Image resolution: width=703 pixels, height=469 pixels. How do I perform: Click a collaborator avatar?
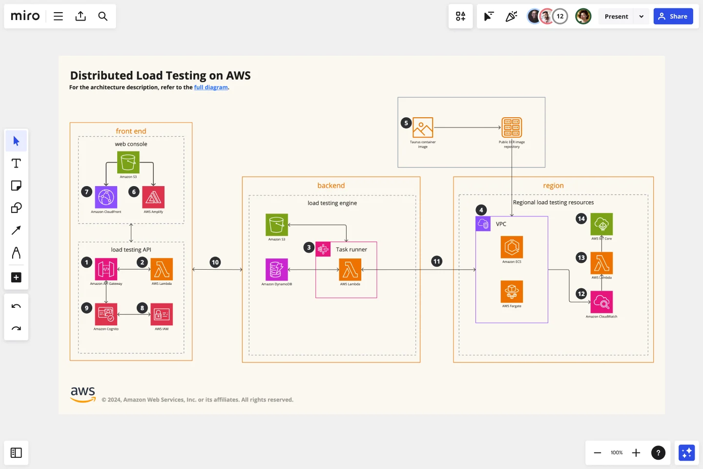(533, 16)
